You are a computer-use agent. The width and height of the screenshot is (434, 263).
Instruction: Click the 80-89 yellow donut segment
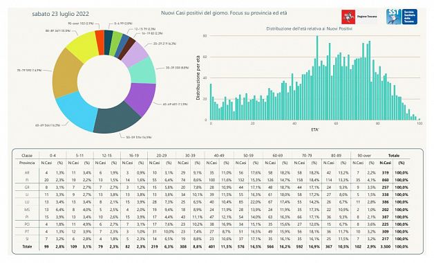[82, 46]
